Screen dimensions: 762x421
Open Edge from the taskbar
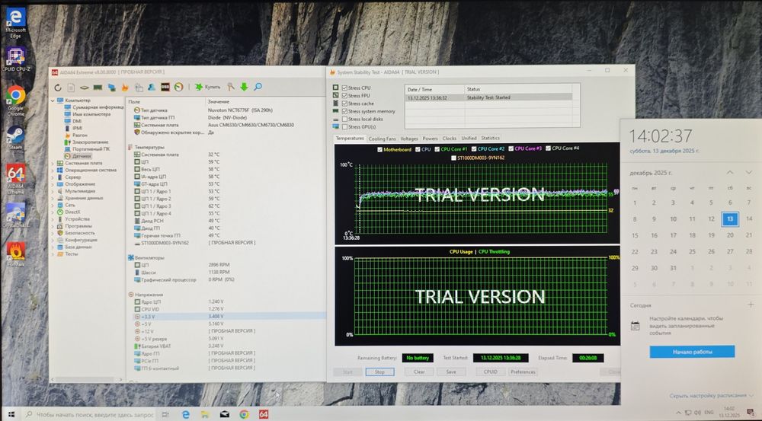(186, 414)
